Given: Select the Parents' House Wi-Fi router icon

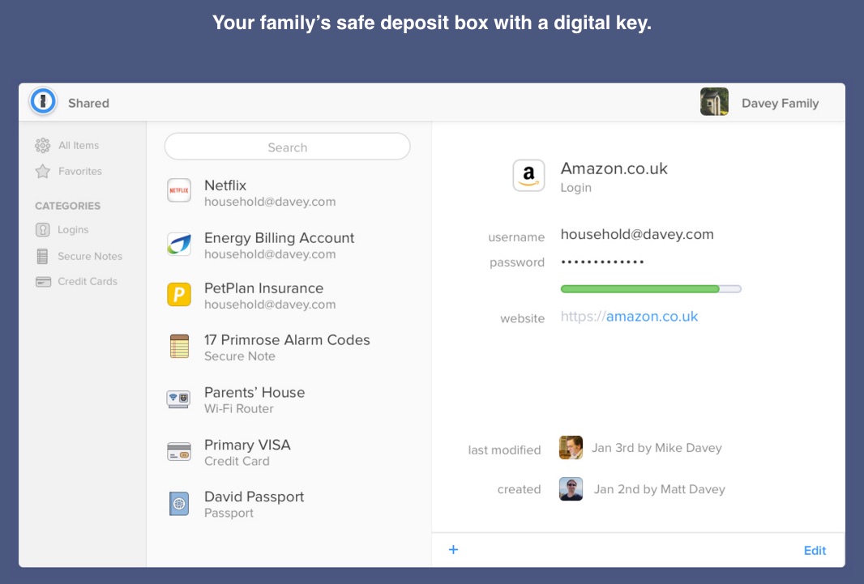Looking at the screenshot, I should (x=178, y=399).
